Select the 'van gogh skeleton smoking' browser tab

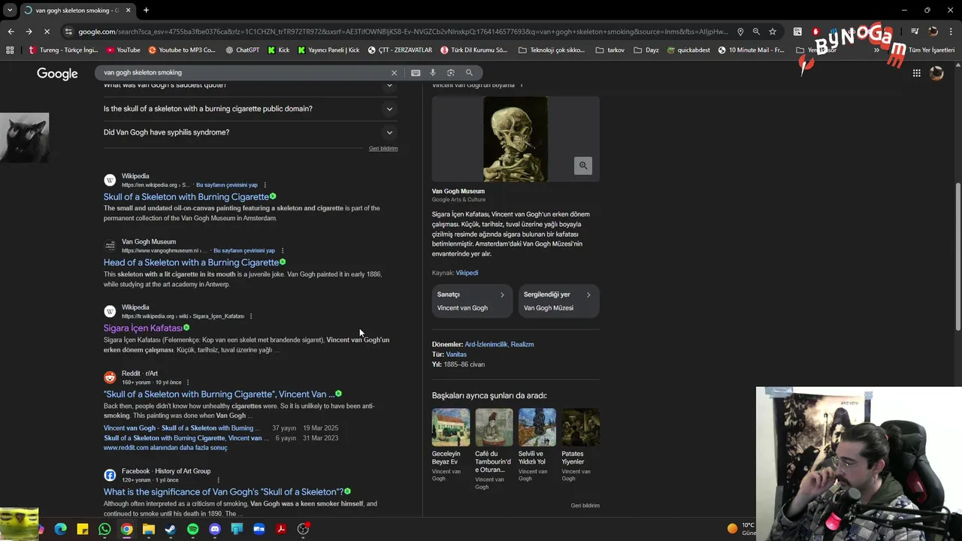click(x=77, y=11)
